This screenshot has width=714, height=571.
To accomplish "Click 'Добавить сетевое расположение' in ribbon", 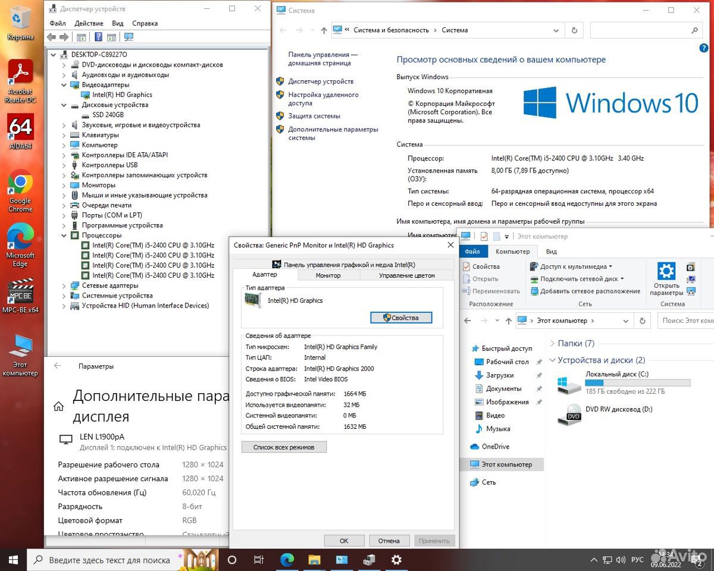I will [x=585, y=291].
